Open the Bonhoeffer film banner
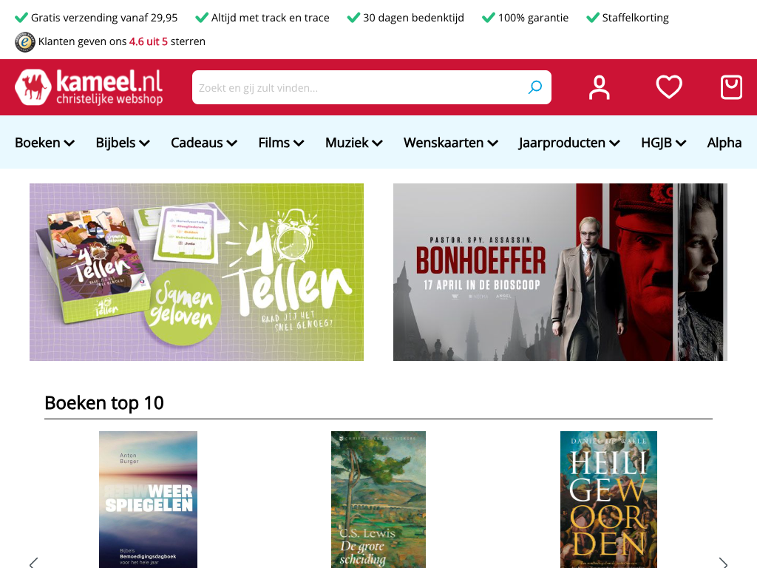The width and height of the screenshot is (757, 568). coord(560,272)
